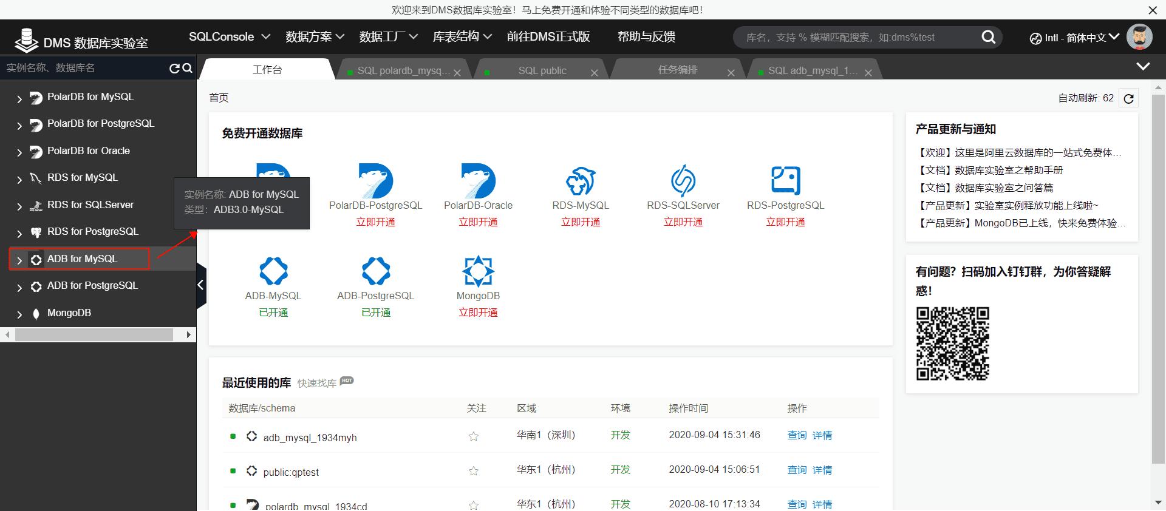Collapse the left sidebar panel
1166x511 pixels.
tap(201, 285)
